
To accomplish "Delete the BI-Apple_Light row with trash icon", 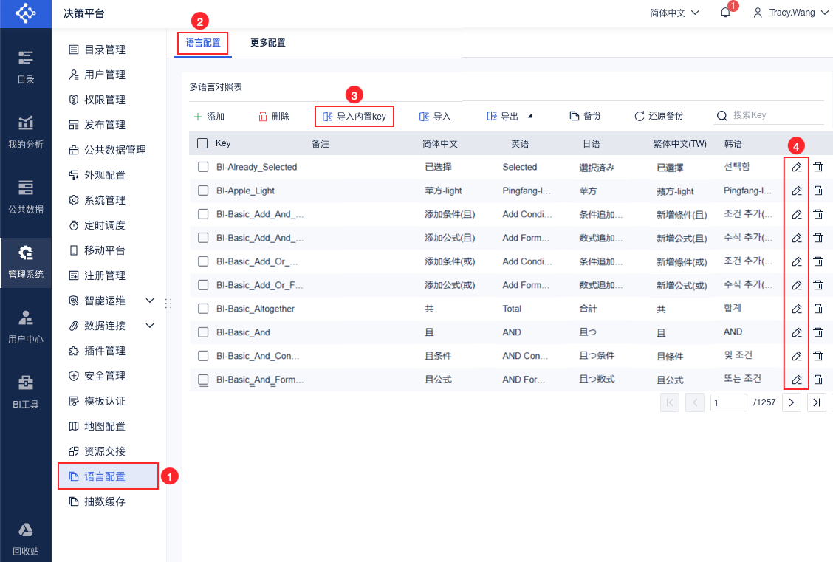I will [818, 191].
